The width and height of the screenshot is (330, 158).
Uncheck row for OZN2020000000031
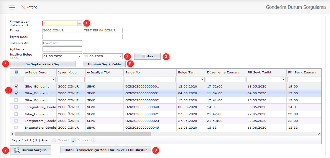[x=16, y=93]
